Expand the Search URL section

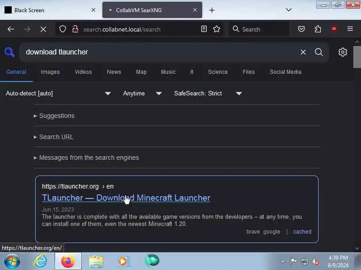pyautogui.click(x=54, y=137)
